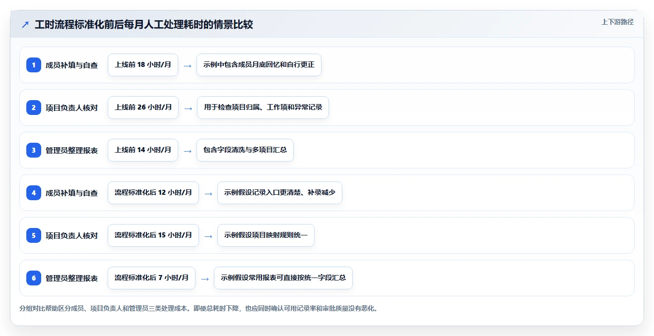Click 成员补填与自查 label in row 1

(x=72, y=65)
